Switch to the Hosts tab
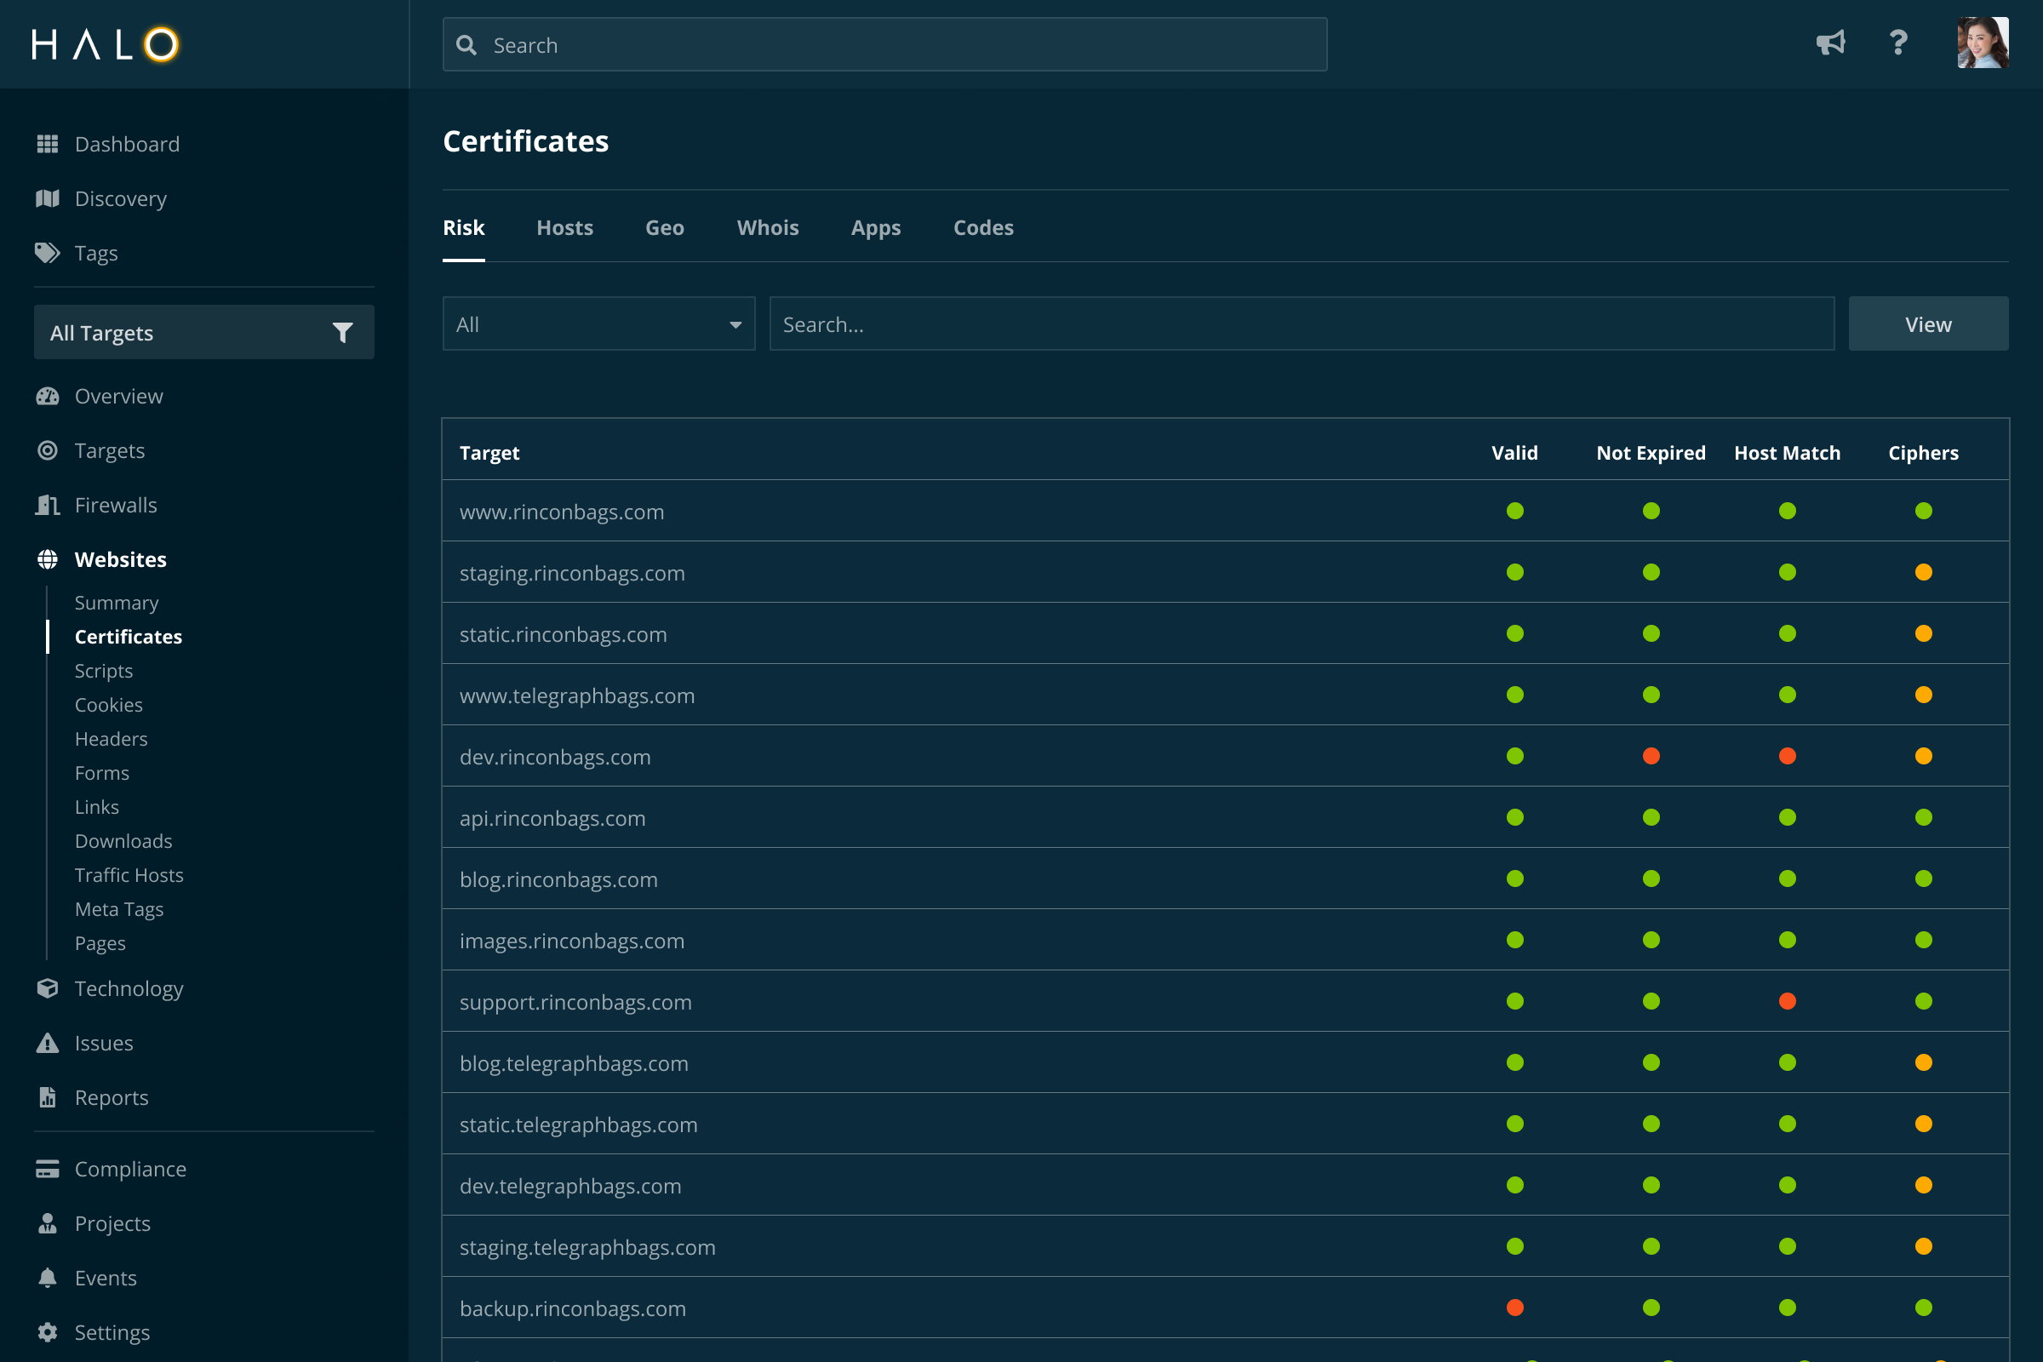 (x=564, y=227)
